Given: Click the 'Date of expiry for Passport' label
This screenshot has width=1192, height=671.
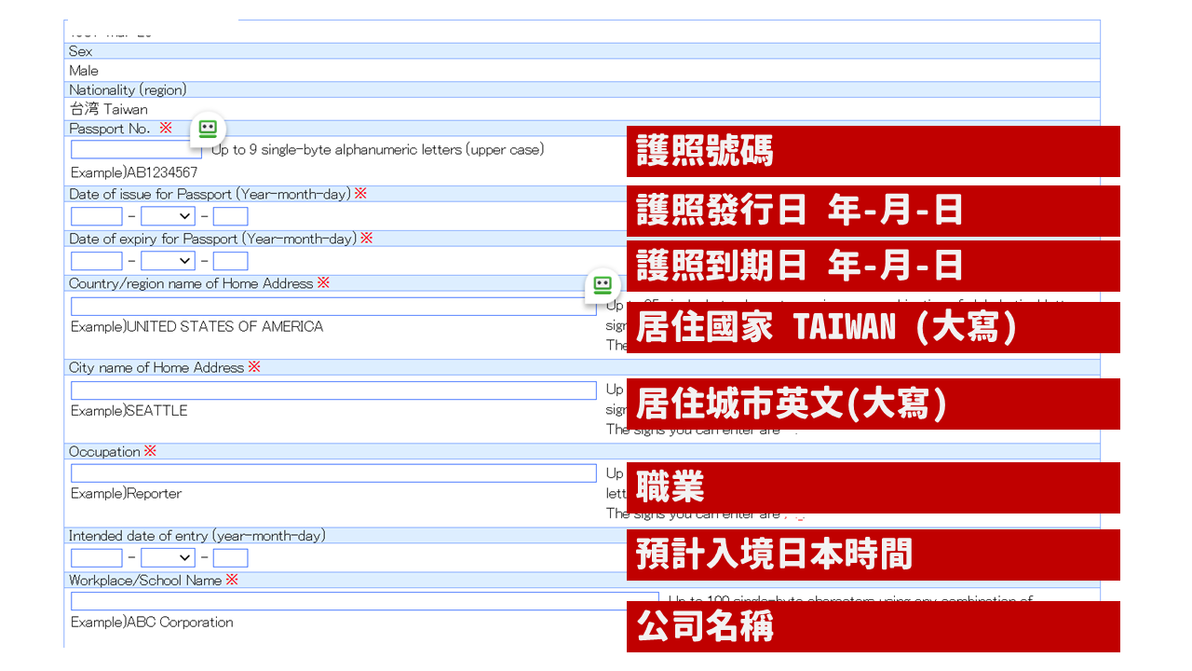Looking at the screenshot, I should click(x=212, y=239).
